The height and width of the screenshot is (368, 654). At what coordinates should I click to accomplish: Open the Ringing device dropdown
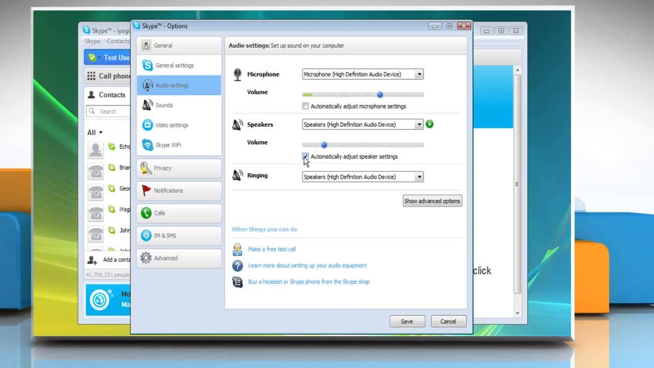363,177
